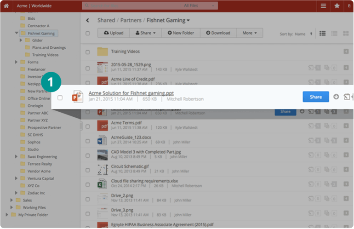Go back with the left chevron
This screenshot has height=229, width=354.
[x=88, y=20]
